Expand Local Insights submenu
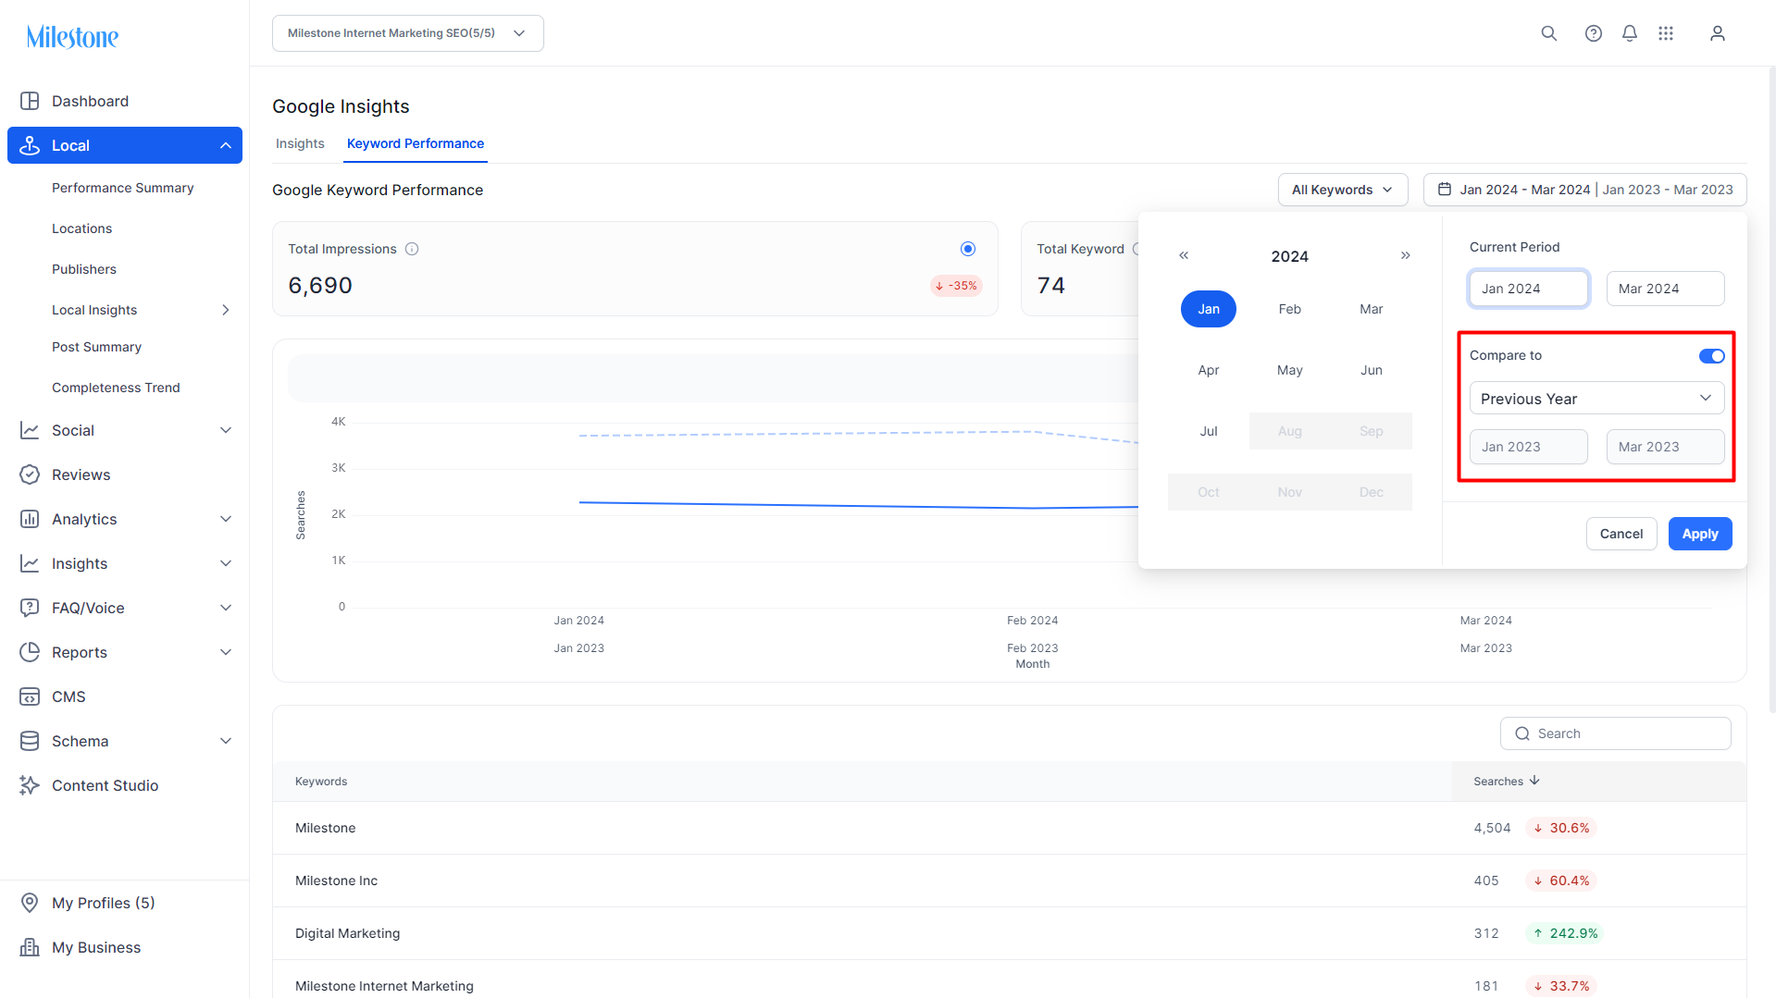 click(226, 310)
